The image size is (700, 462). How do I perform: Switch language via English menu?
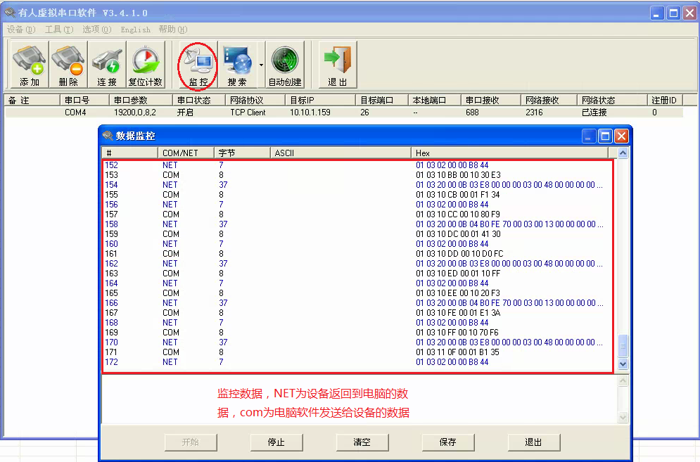click(x=135, y=30)
